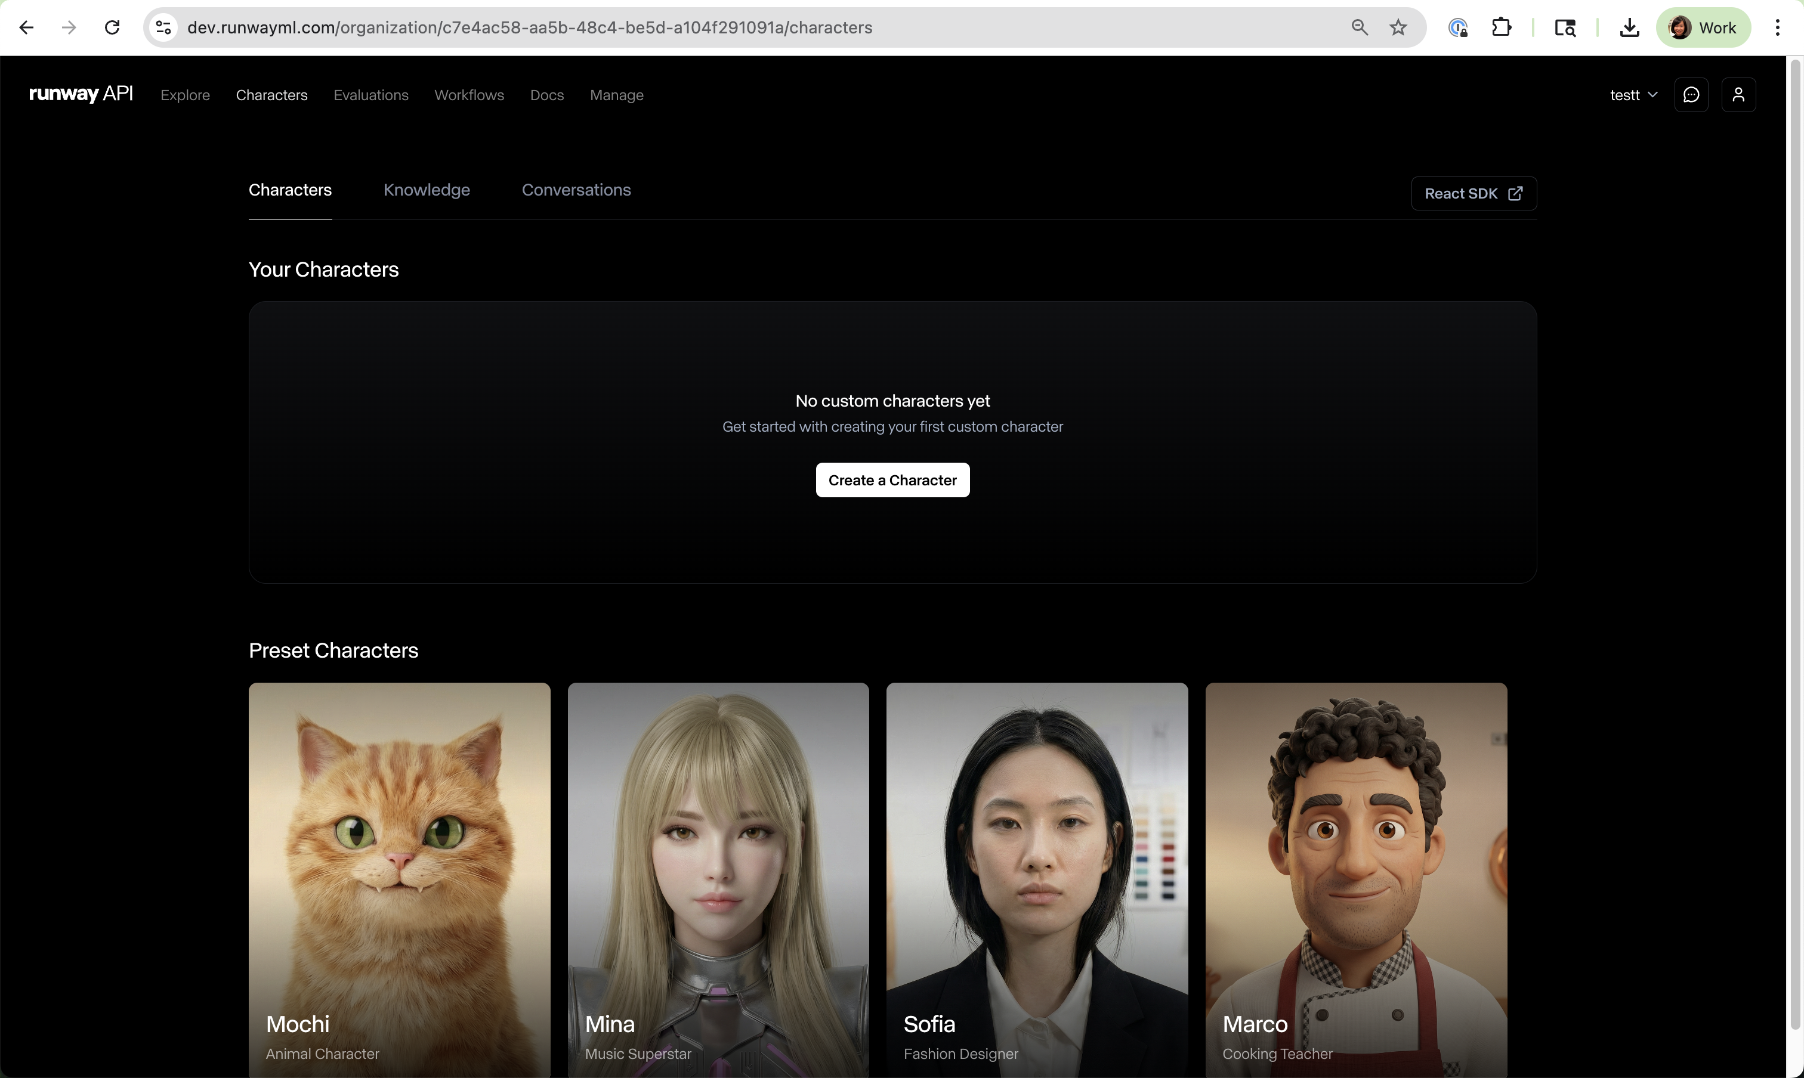
Task: Open the browser extensions puzzle icon
Action: (x=1501, y=27)
